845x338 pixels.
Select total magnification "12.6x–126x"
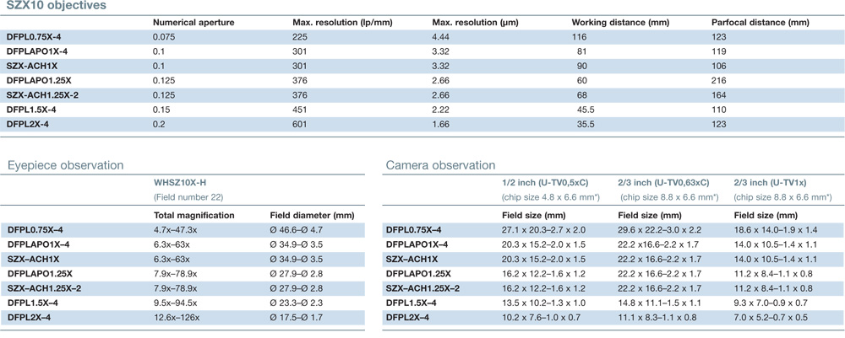(176, 318)
